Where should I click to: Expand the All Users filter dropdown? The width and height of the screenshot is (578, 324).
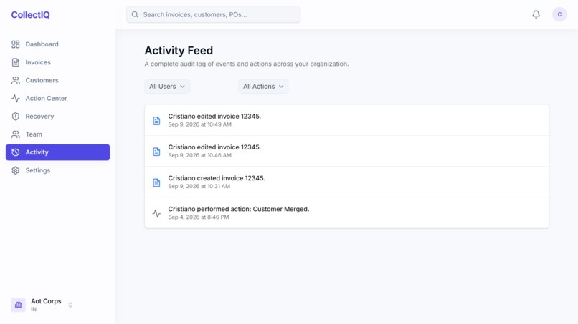pos(167,87)
